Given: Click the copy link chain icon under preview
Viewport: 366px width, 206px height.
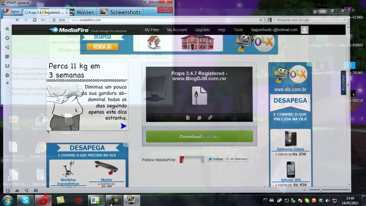Looking at the screenshot, I should tap(210, 118).
